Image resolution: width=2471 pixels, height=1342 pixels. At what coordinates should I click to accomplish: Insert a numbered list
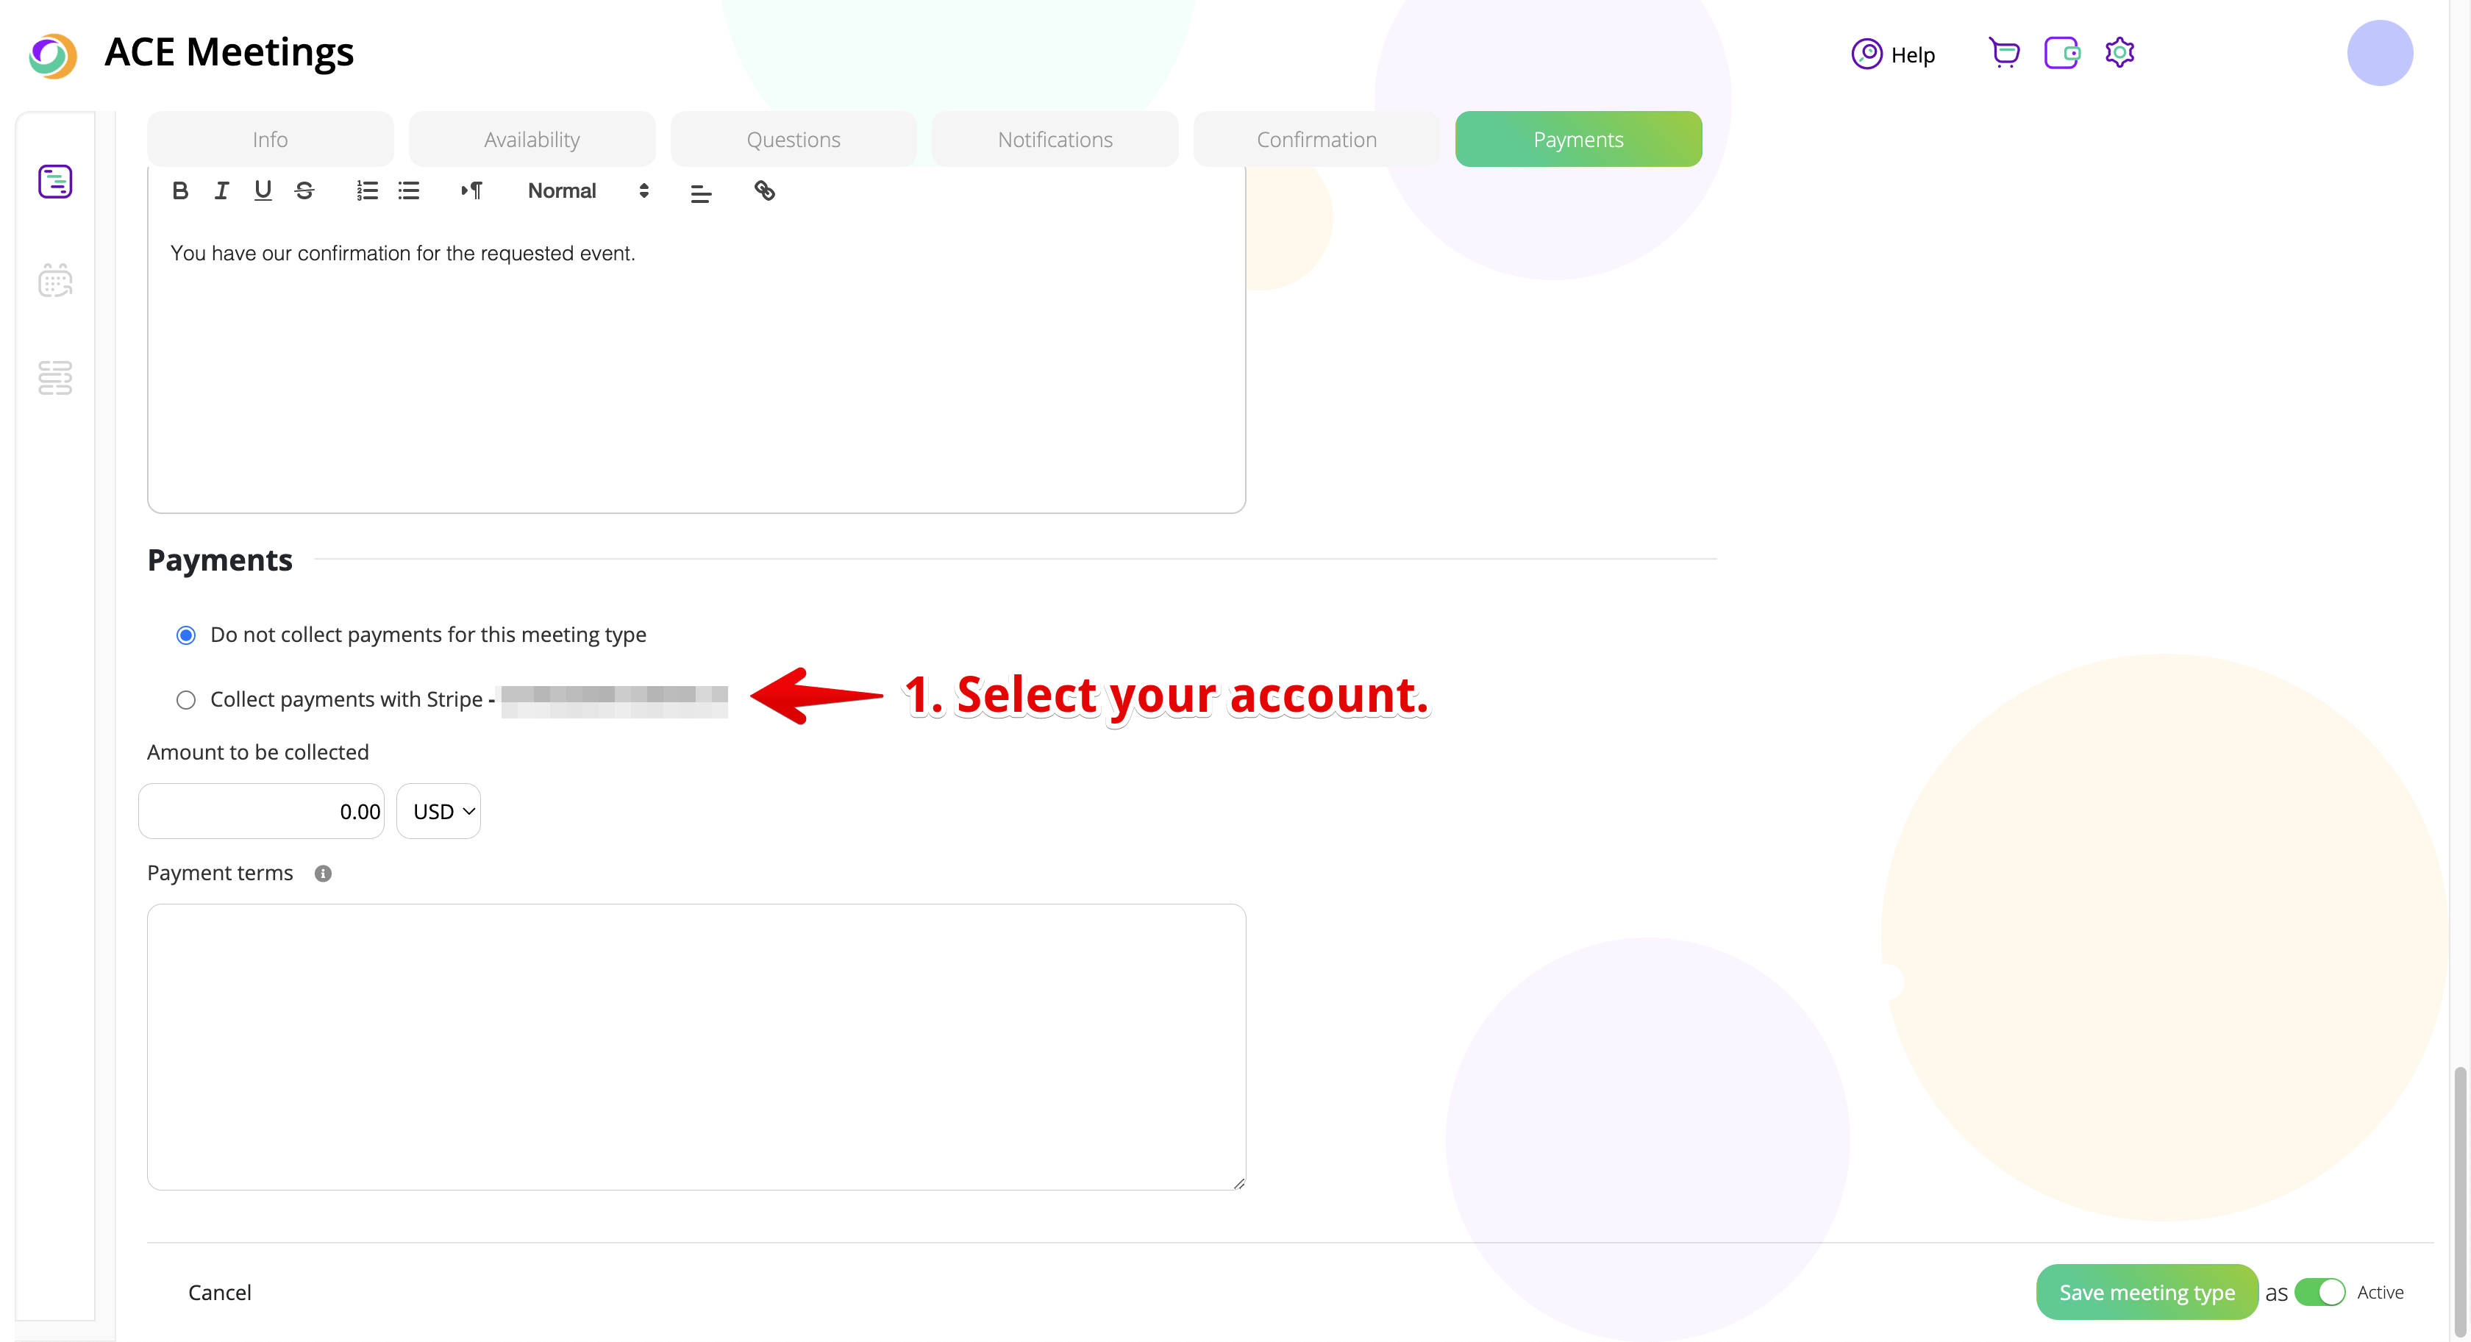[366, 191]
